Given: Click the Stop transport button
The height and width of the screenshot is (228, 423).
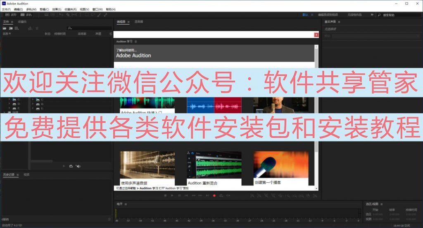Looking at the screenshot, I should click(x=165, y=195).
